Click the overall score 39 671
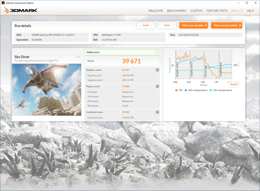This screenshot has height=191, width=260. pos(132,61)
